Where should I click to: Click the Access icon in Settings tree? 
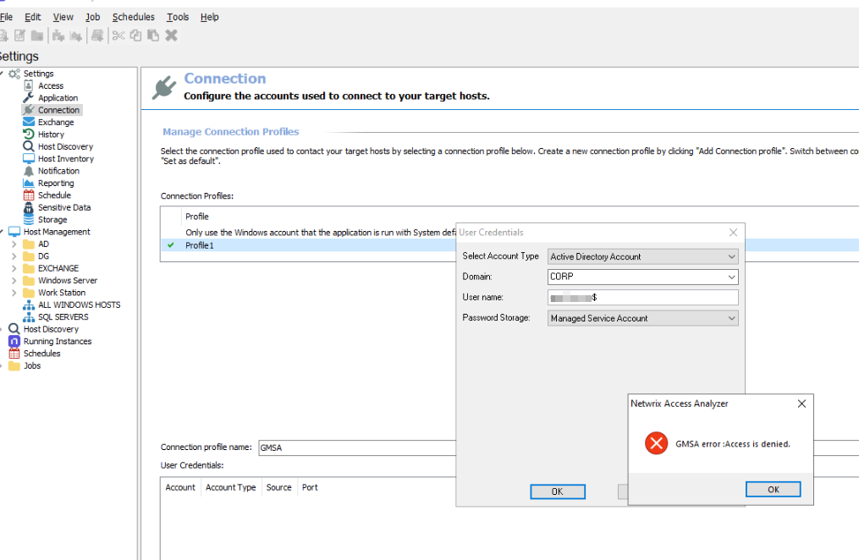pos(29,86)
